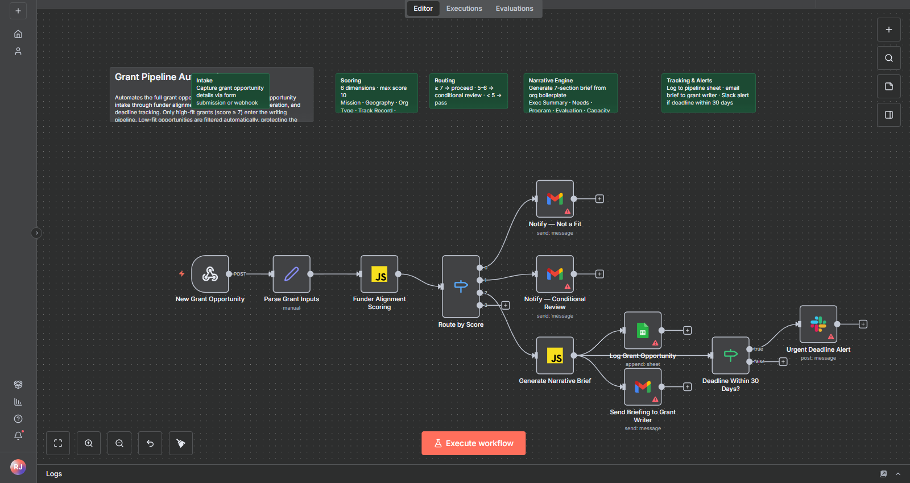Add node on Deadline false branch

coord(783,362)
